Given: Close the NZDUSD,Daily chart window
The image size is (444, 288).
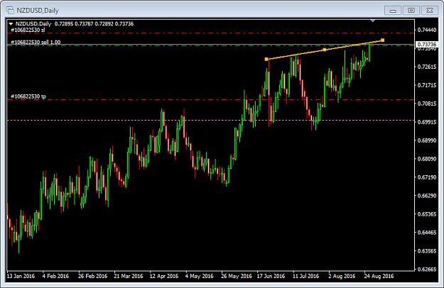Looking at the screenshot, I should coord(430,11).
